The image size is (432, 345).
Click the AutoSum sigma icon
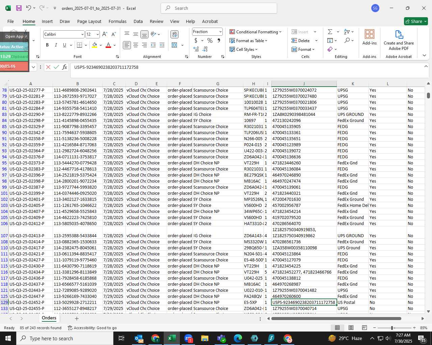[x=330, y=32]
